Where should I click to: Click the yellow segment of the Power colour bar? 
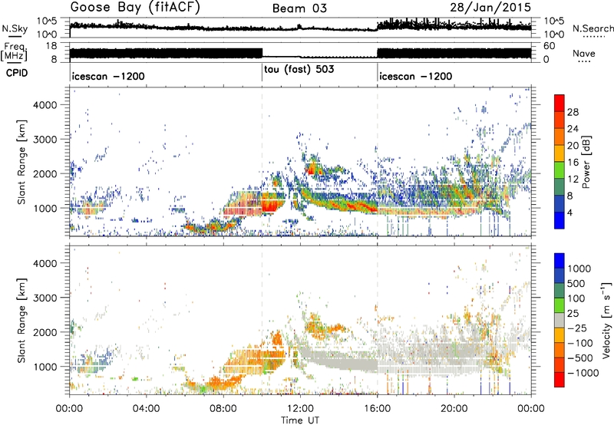pyautogui.click(x=560, y=153)
